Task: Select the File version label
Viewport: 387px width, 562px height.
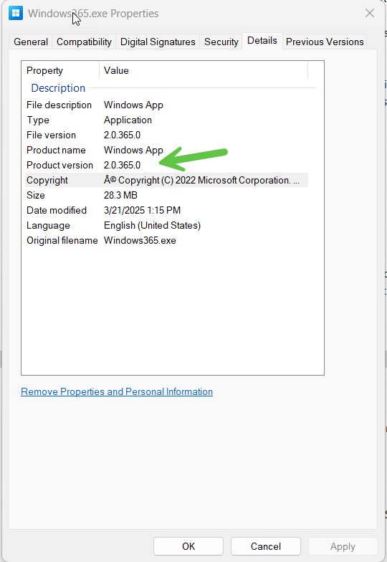Action: 52,135
